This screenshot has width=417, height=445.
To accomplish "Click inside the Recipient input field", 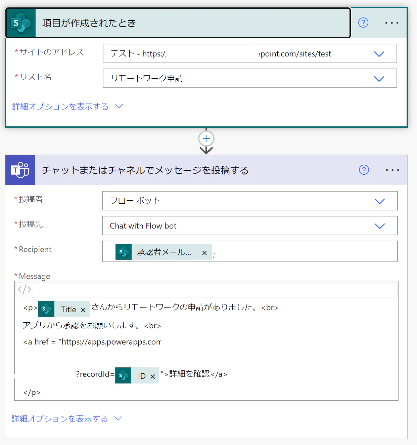I will 250,251.
